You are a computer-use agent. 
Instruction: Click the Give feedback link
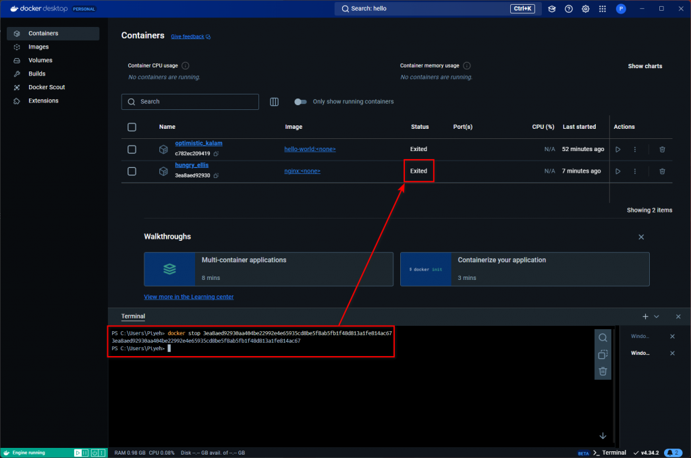[x=190, y=36]
